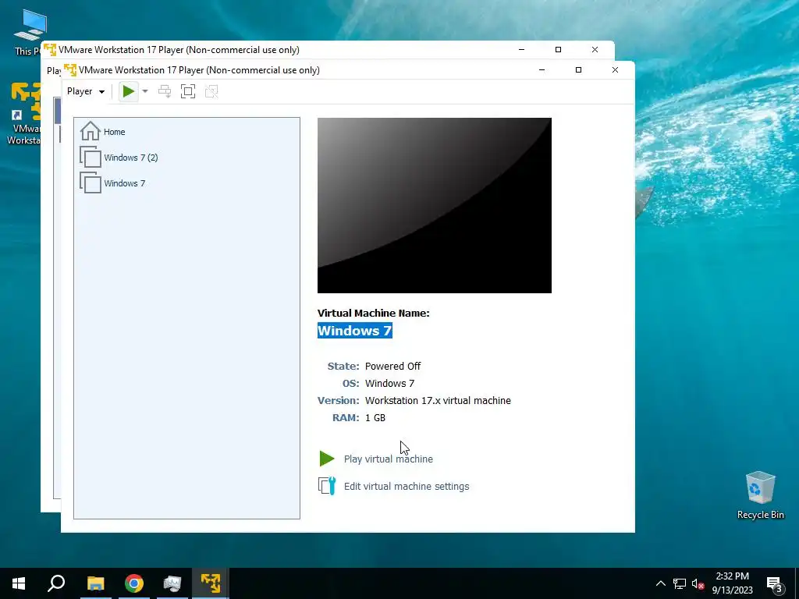The width and height of the screenshot is (799, 599).
Task: Close the back VMware Player window
Action: [595, 49]
